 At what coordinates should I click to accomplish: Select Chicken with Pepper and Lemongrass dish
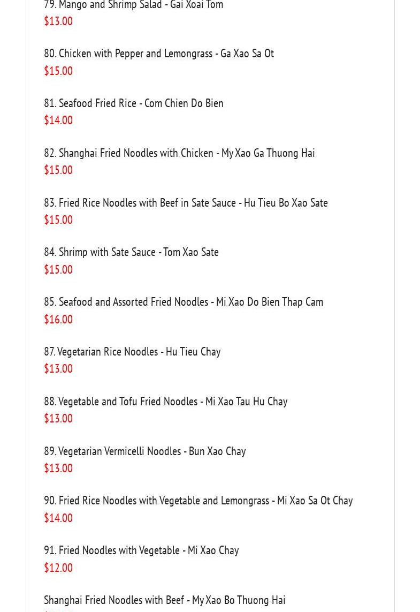(158, 54)
